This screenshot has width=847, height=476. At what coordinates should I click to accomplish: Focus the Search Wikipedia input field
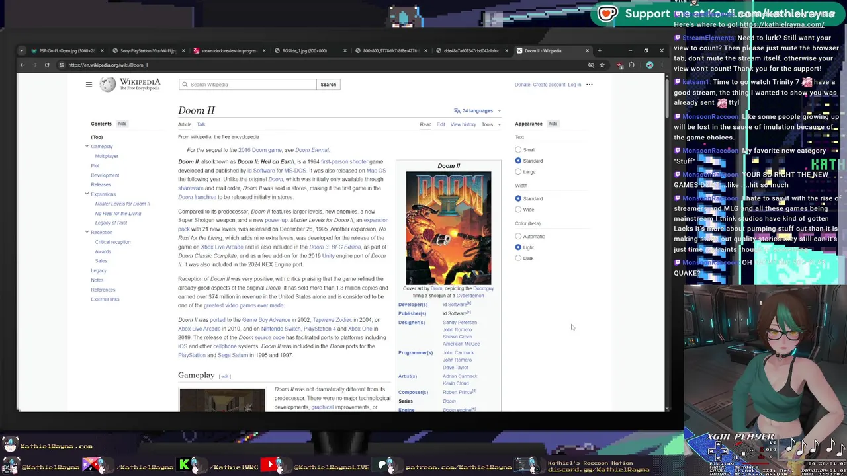point(247,85)
